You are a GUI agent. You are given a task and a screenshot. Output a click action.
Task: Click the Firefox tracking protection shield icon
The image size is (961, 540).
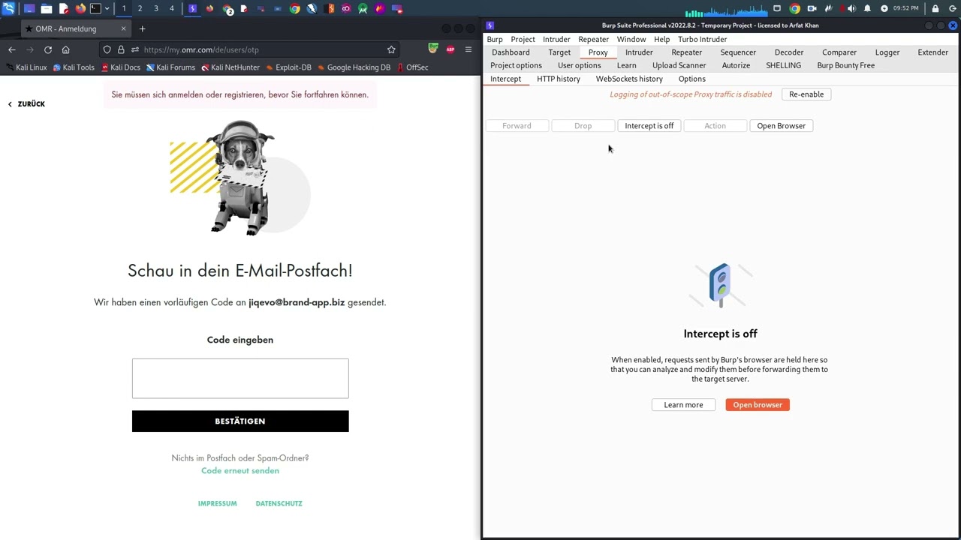pyautogui.click(x=107, y=49)
